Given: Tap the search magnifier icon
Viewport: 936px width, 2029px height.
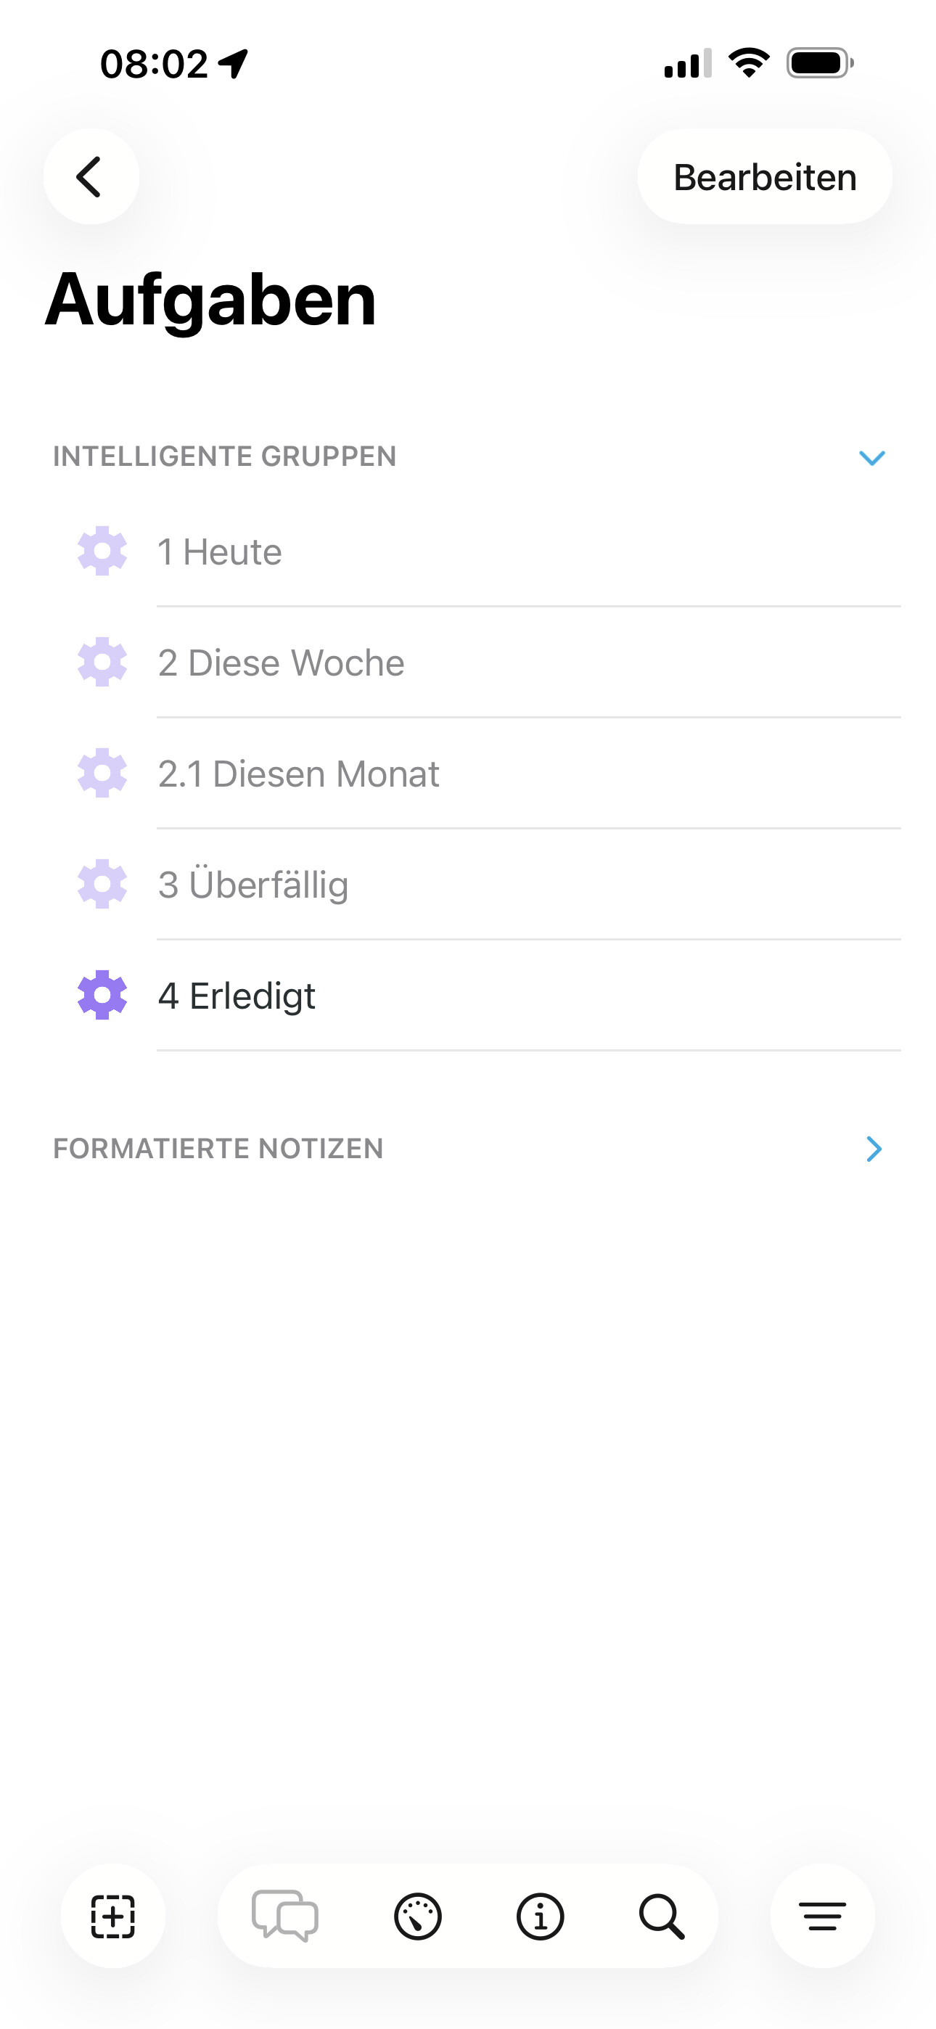Looking at the screenshot, I should point(662,1917).
